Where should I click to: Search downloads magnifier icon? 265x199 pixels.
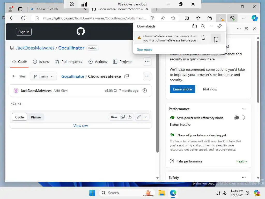203,26
